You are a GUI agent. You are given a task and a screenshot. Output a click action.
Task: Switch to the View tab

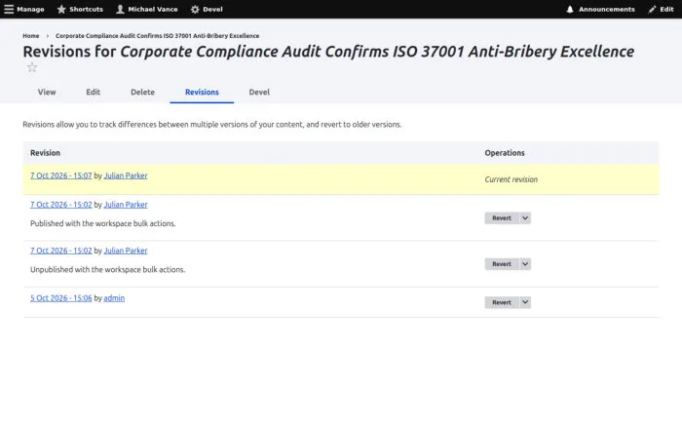pyautogui.click(x=47, y=92)
